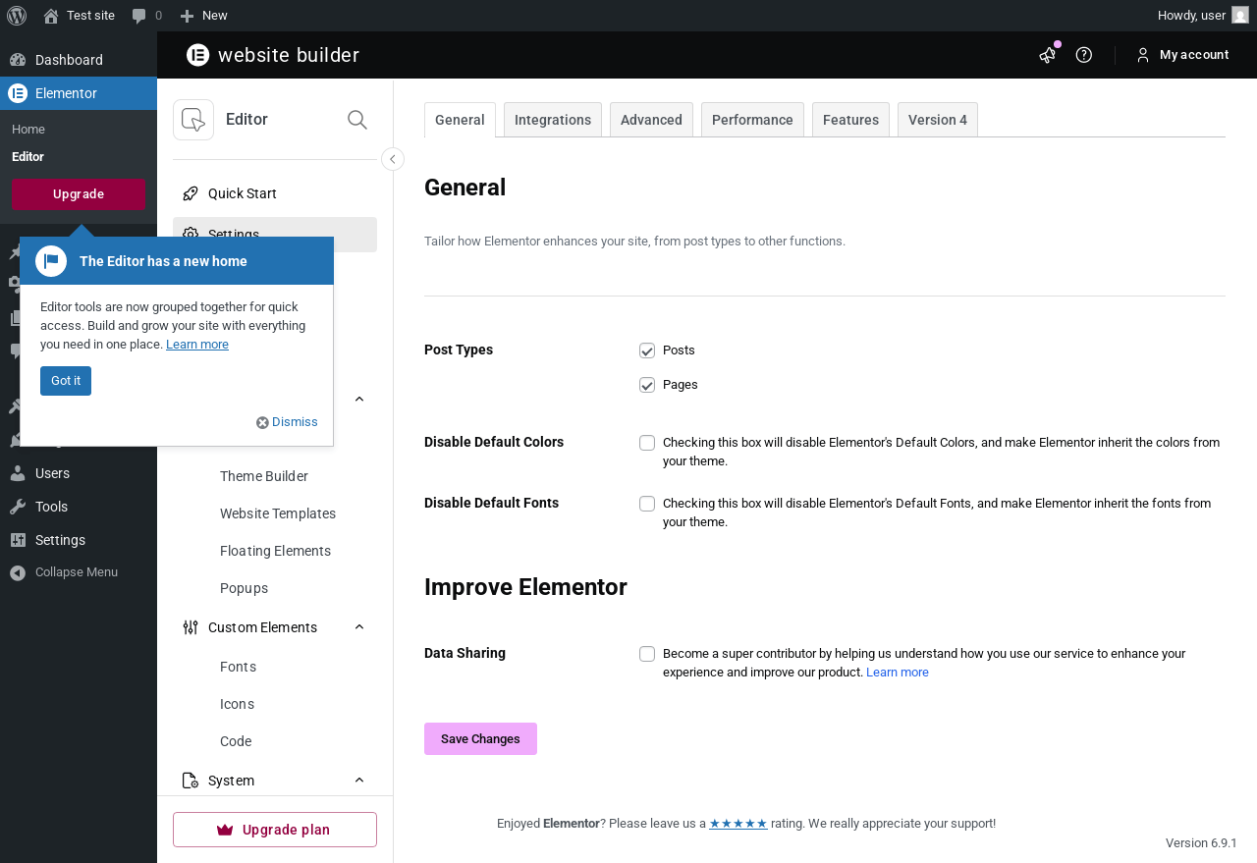1257x863 pixels.
Task: Open the comments bubble icon in admin bar
Action: click(x=139, y=16)
